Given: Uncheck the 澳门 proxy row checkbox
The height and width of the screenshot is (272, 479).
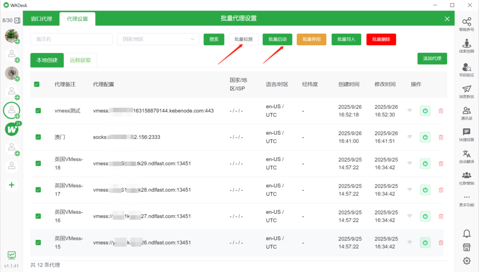Looking at the screenshot, I should point(38,137).
